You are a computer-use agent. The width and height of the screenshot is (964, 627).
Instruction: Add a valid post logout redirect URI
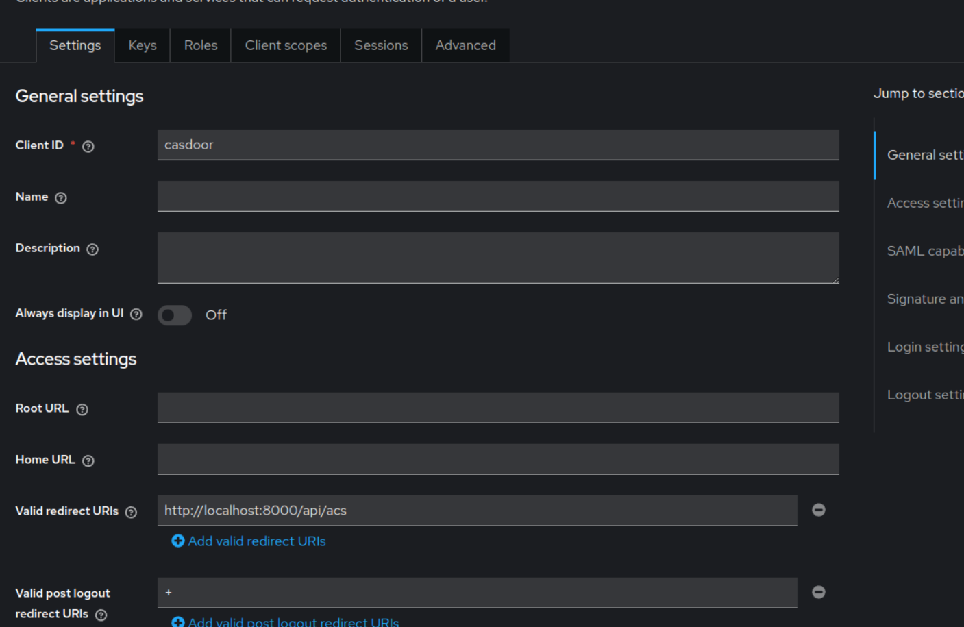(x=285, y=622)
